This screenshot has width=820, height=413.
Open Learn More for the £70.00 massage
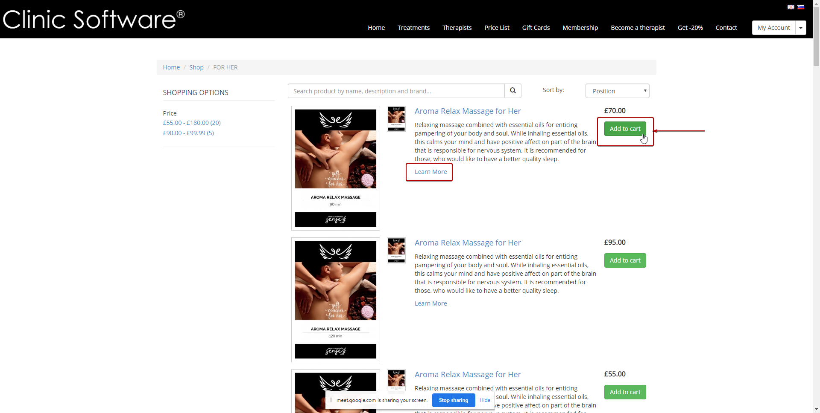click(430, 172)
